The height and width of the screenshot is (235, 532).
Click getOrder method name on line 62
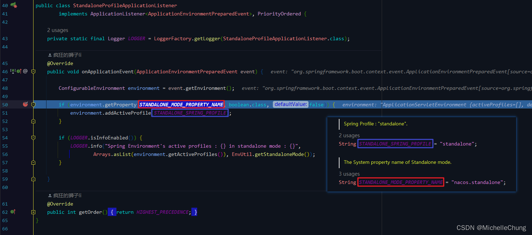[90, 212]
